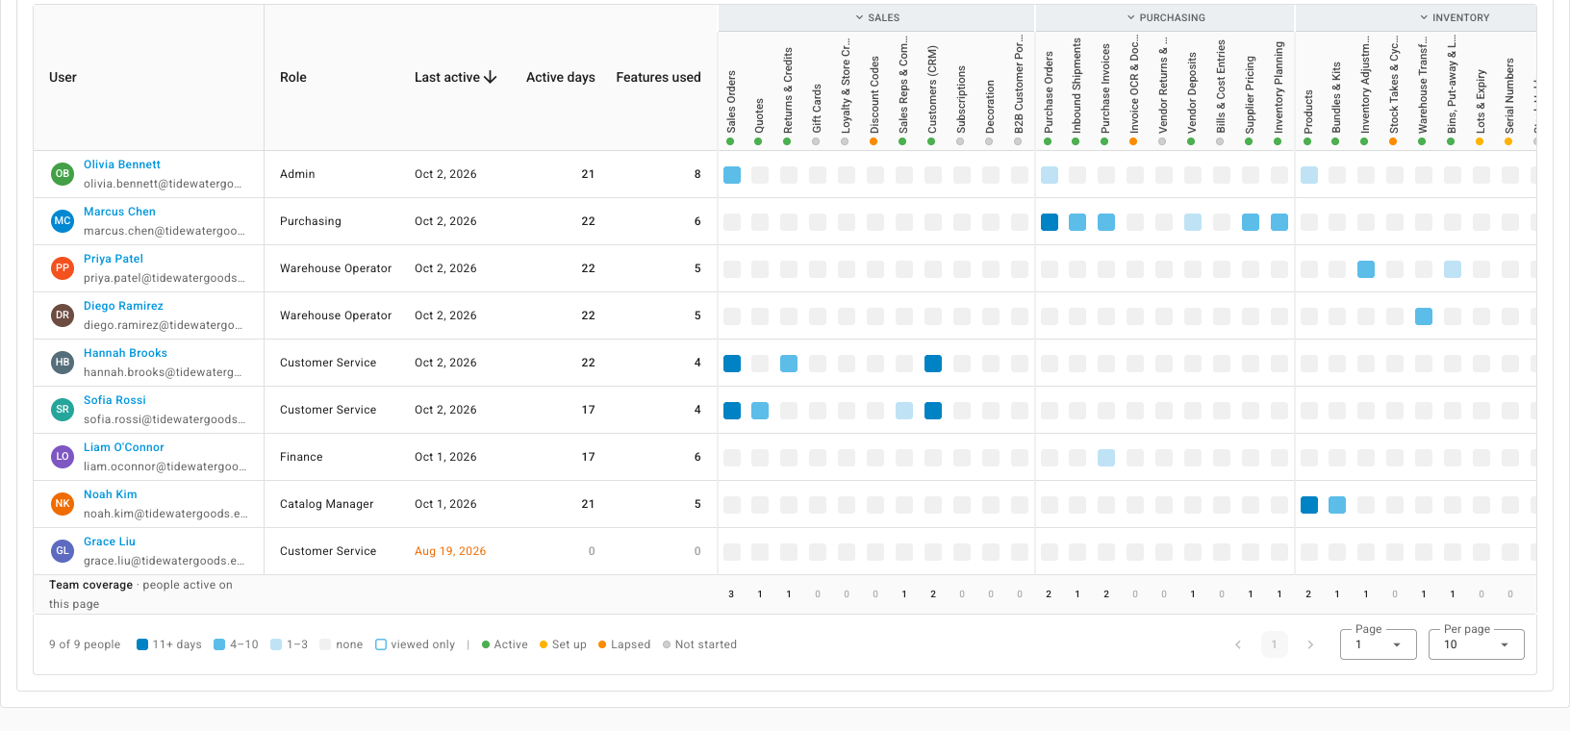
Task: Collapse the INVENTORY column group
Action: [1455, 17]
